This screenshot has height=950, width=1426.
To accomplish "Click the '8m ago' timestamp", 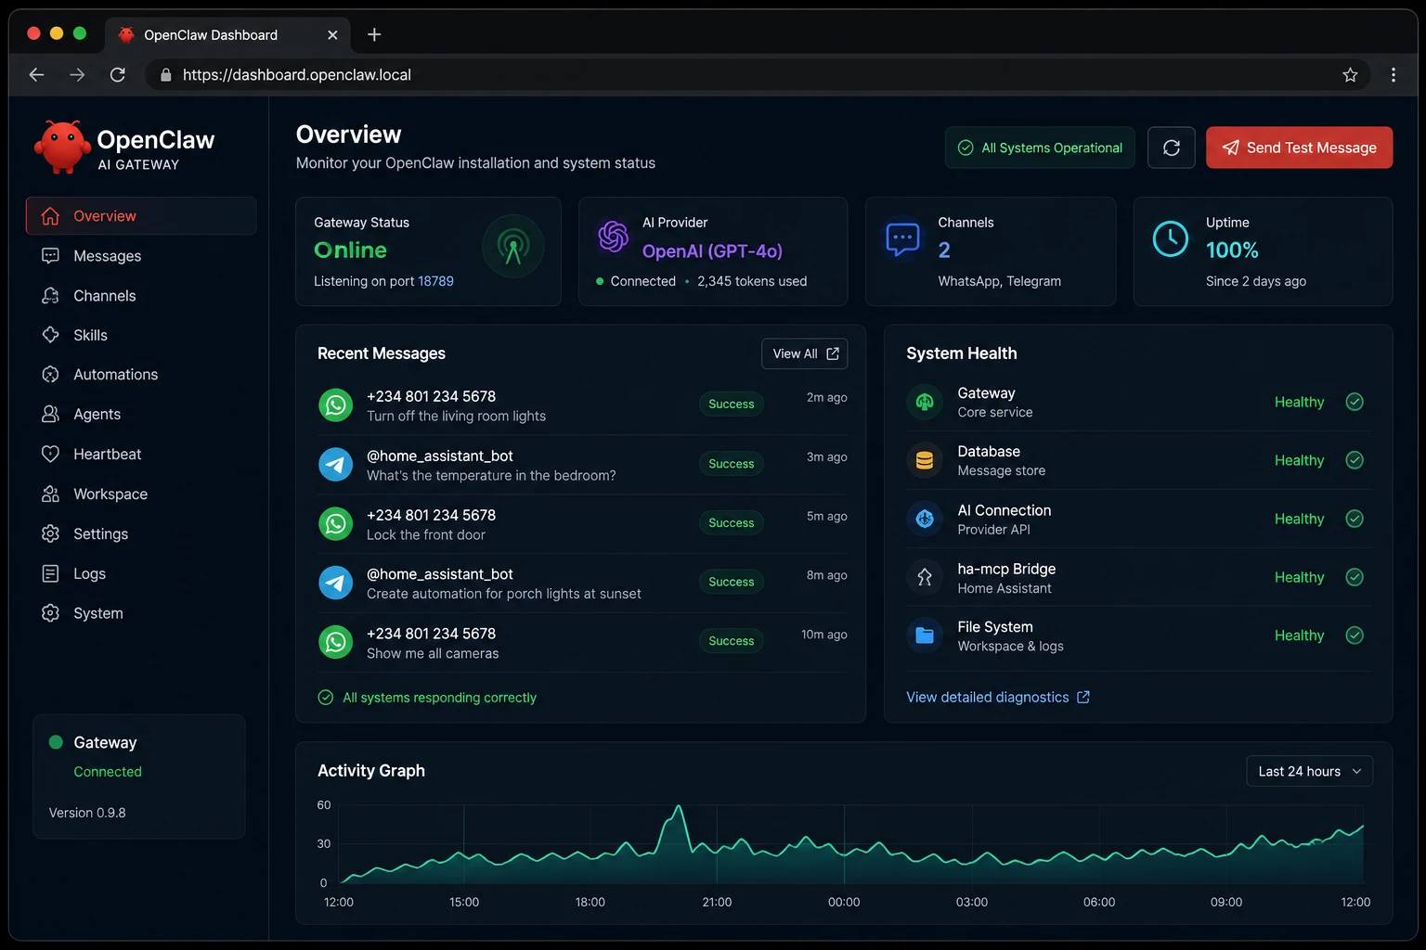I will [826, 575].
